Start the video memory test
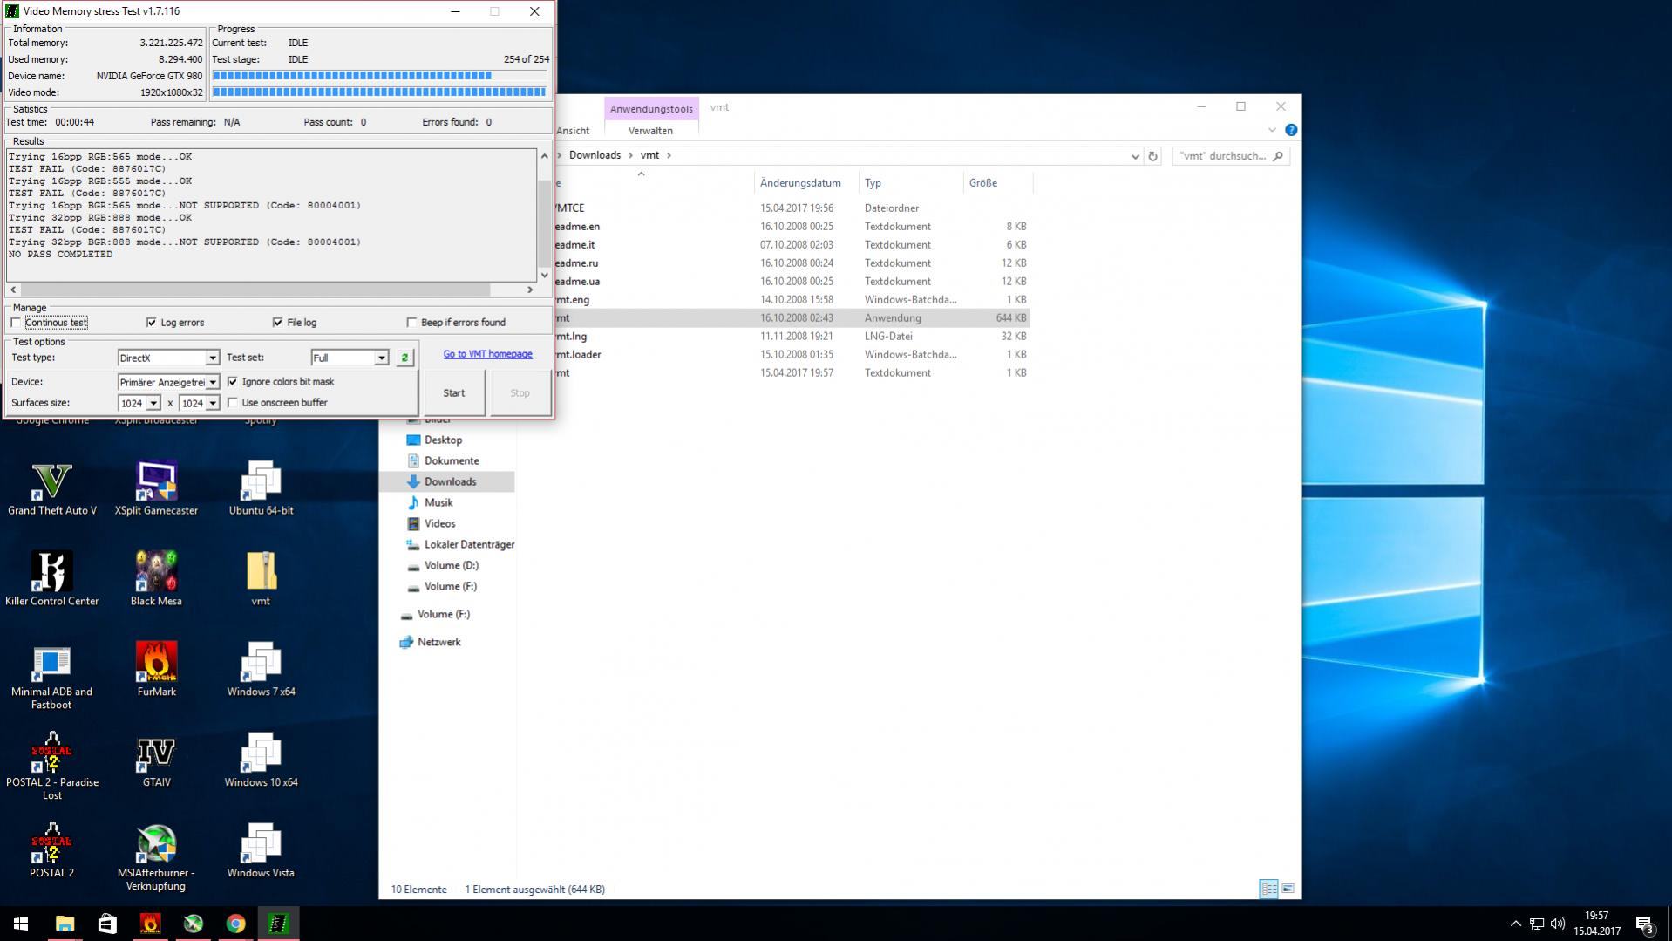This screenshot has width=1672, height=941. (x=454, y=393)
